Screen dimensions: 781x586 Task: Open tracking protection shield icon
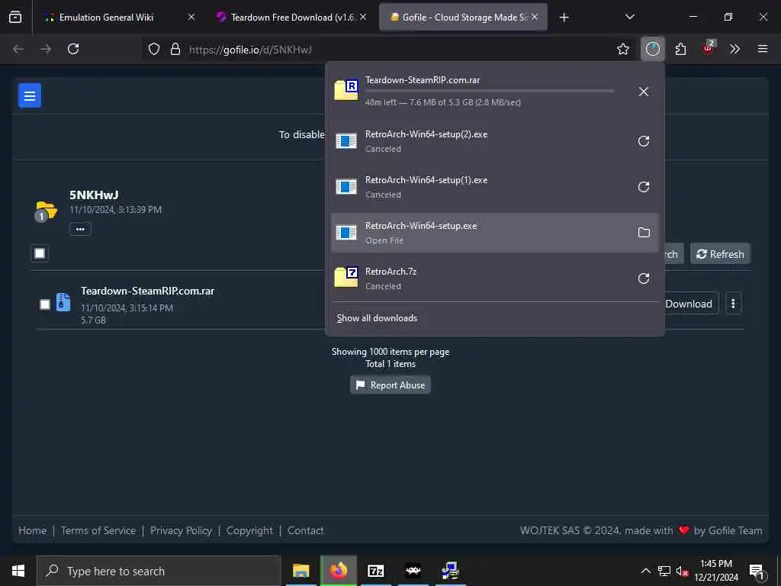(x=154, y=49)
